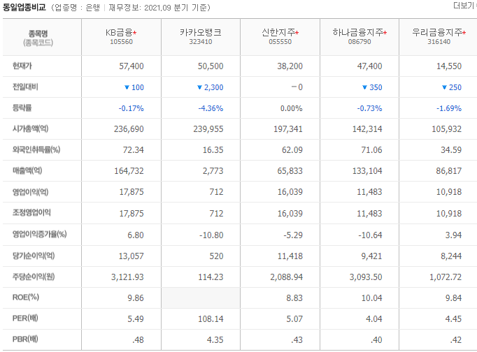Select 하나금융지주 current price 47,400
Image resolution: width=477 pixels, height=352 pixels.
click(369, 66)
